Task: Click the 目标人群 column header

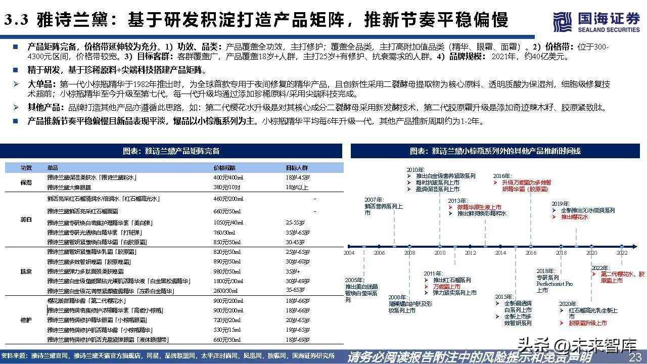Action: coord(296,168)
